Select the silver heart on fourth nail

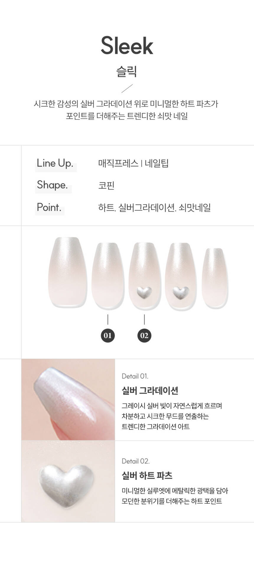181,292
